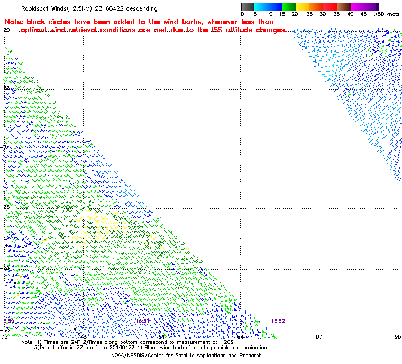Click the purple '18:51' time marker

(x=142, y=321)
